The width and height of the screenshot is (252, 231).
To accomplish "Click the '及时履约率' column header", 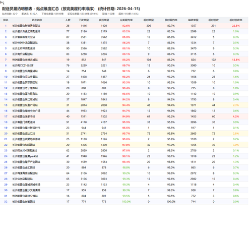I will (x=171, y=20).
